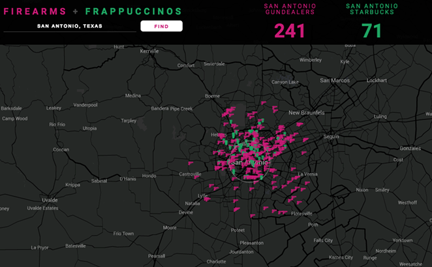Click the Wimberley map label
This screenshot has height=267, width=432.
coord(311,60)
